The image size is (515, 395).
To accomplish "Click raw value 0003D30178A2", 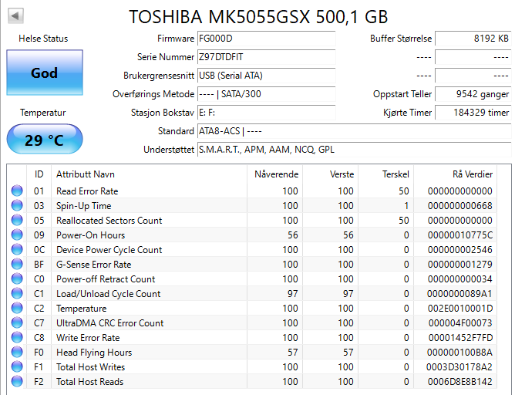I will pyautogui.click(x=459, y=366).
